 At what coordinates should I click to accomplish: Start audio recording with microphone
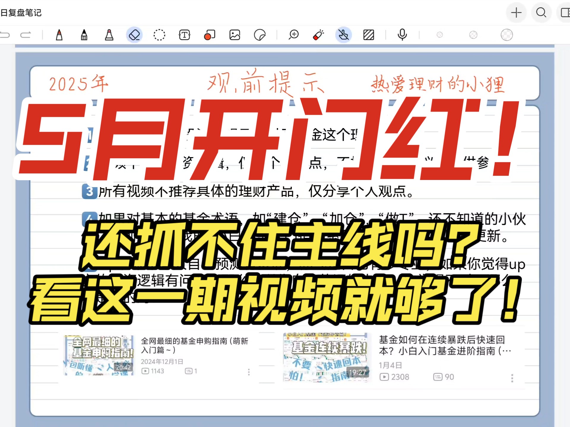tap(402, 35)
